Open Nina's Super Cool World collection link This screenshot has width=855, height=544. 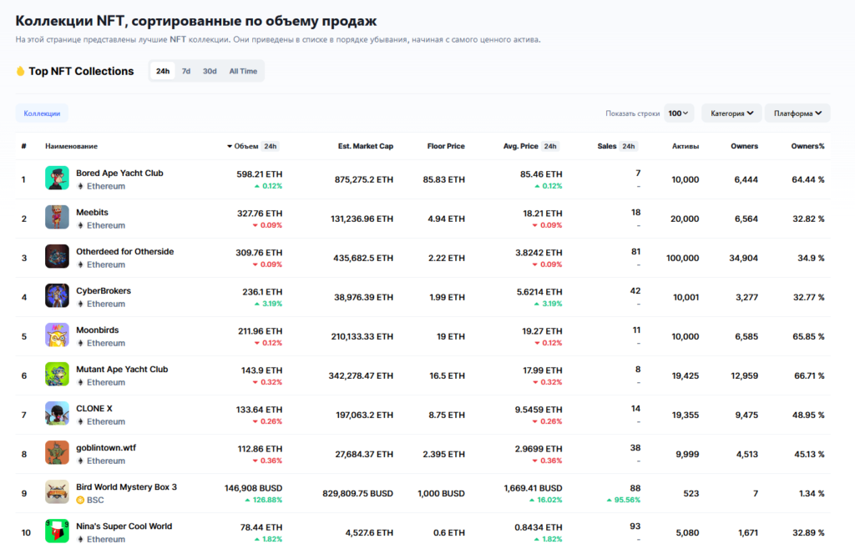[x=124, y=526]
